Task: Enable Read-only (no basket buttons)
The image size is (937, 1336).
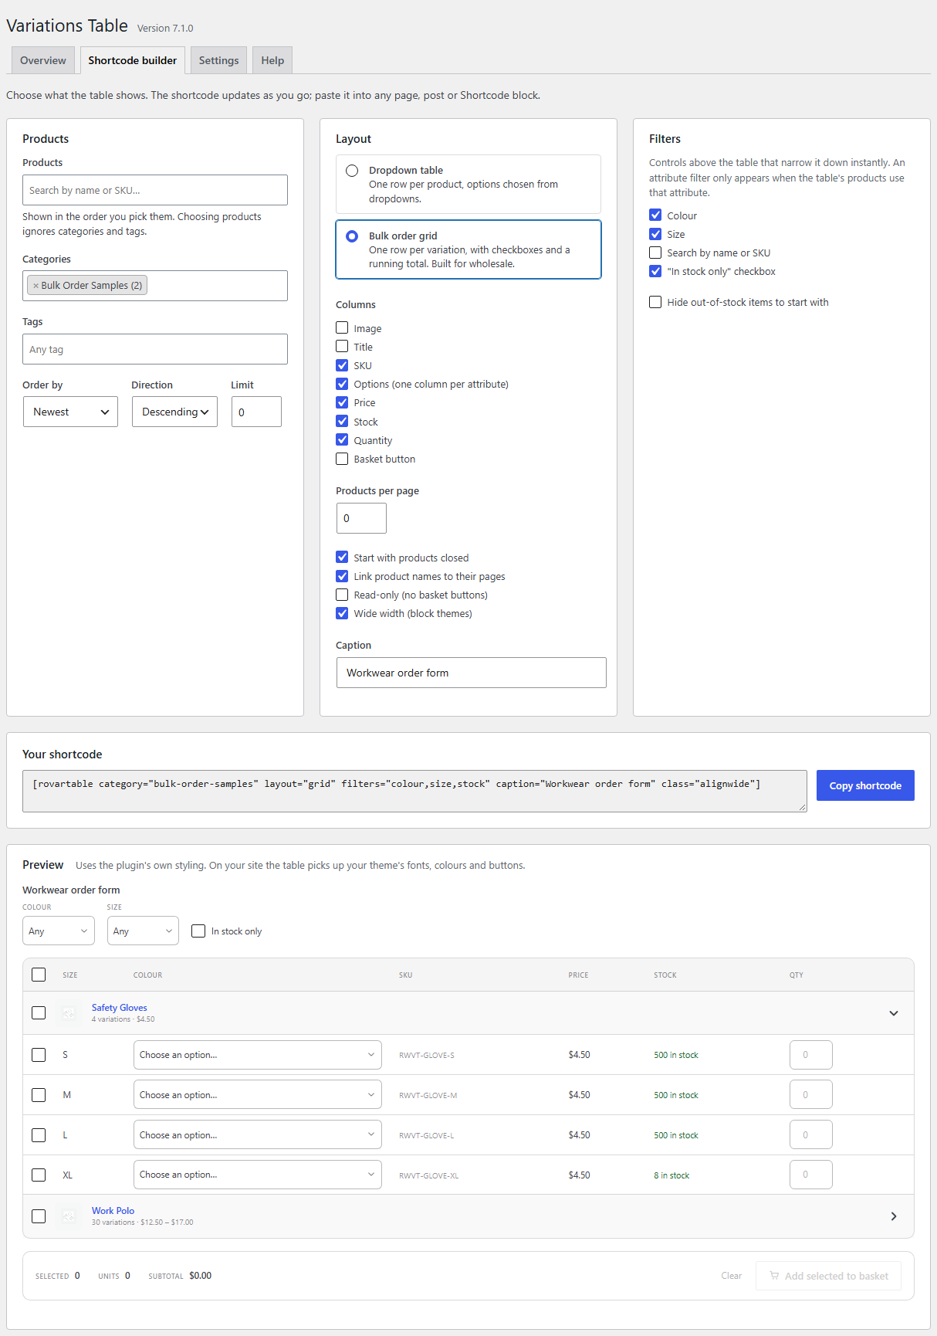Action: click(x=342, y=595)
